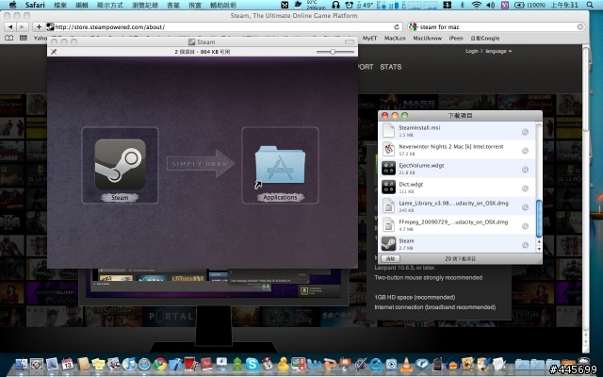Reveal Dict.wdgt via its magnifier icon
The width and height of the screenshot is (603, 377).
point(525,188)
